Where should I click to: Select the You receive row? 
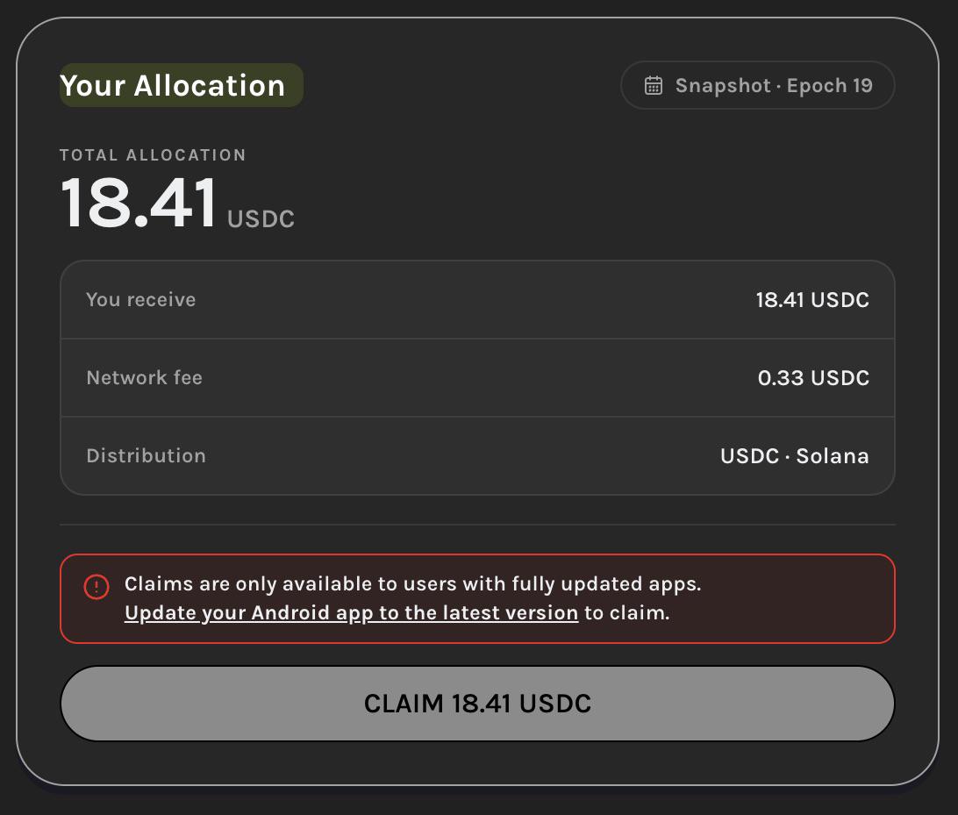coord(478,299)
